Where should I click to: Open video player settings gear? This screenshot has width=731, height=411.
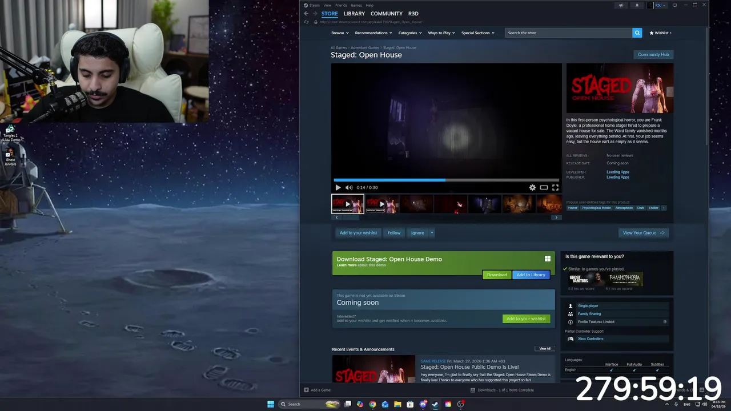tap(532, 187)
